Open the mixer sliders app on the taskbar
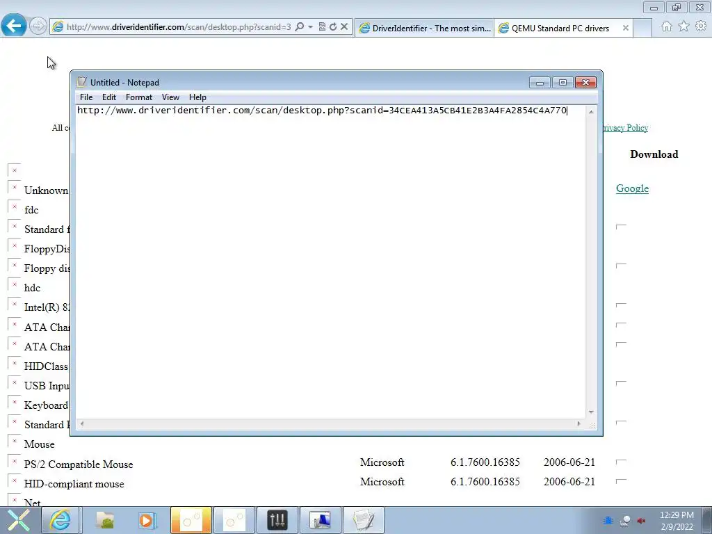 coord(277,520)
